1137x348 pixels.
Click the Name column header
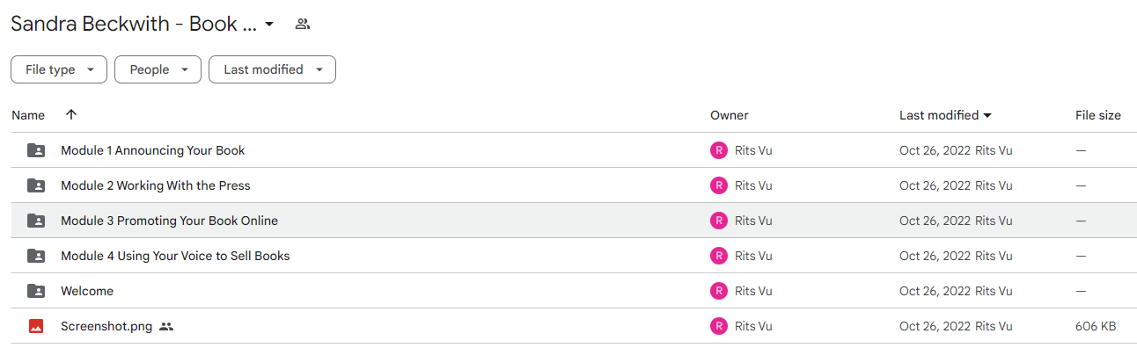28,115
